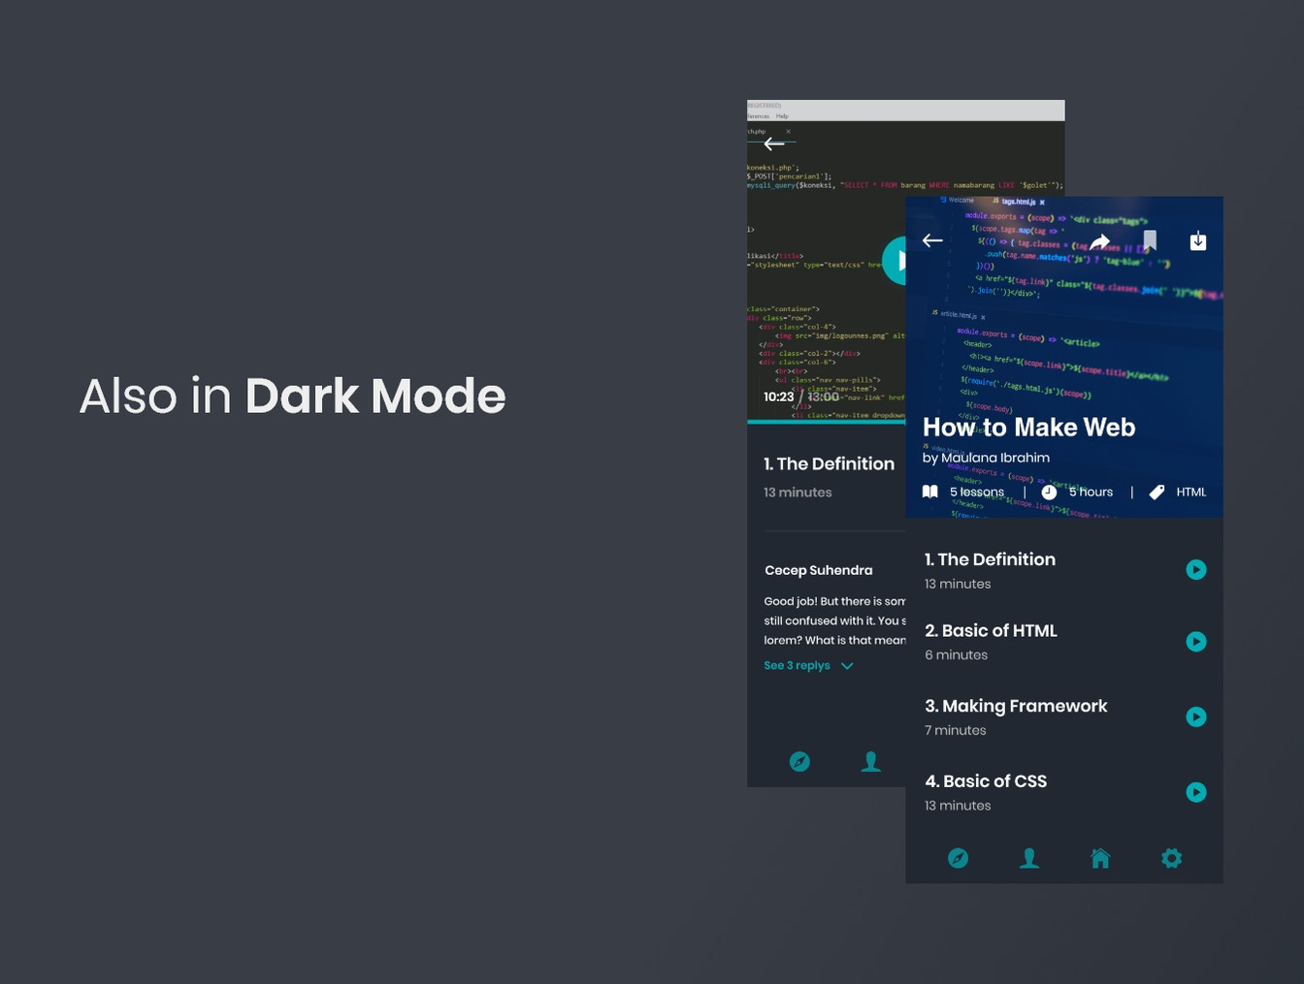1304x984 pixels.
Task: Go back from the video player screen
Action: point(774,143)
